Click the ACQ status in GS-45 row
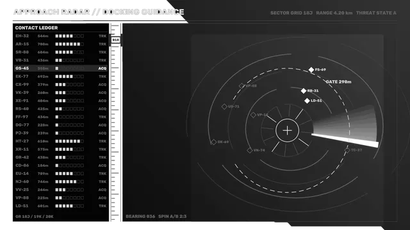 (x=102, y=68)
